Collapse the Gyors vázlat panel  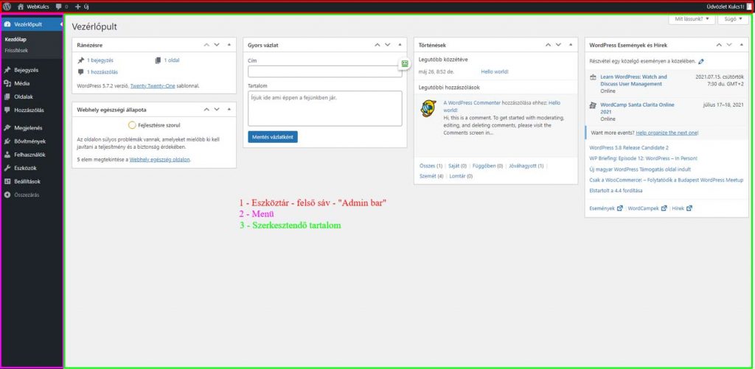400,45
